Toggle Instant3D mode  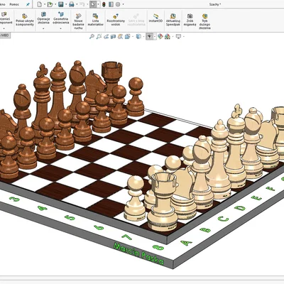[x=155, y=18]
